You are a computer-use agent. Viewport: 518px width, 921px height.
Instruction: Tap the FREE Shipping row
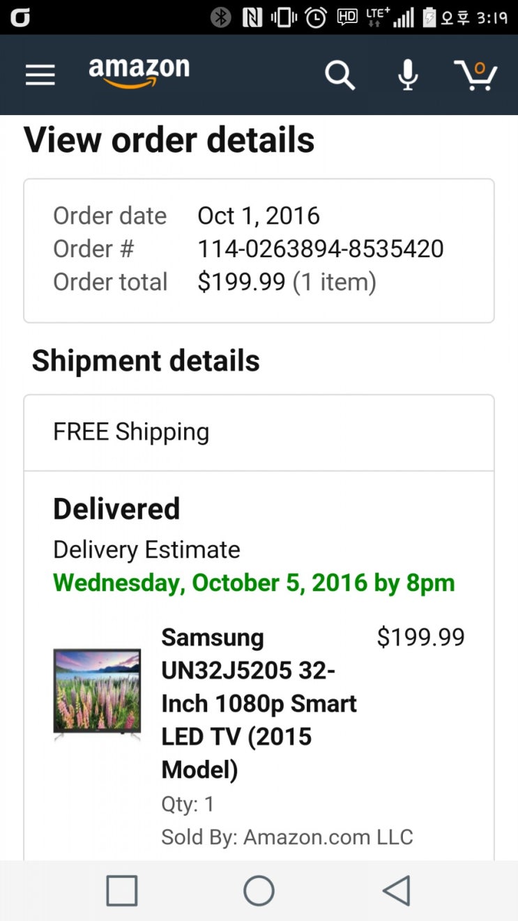[259, 432]
